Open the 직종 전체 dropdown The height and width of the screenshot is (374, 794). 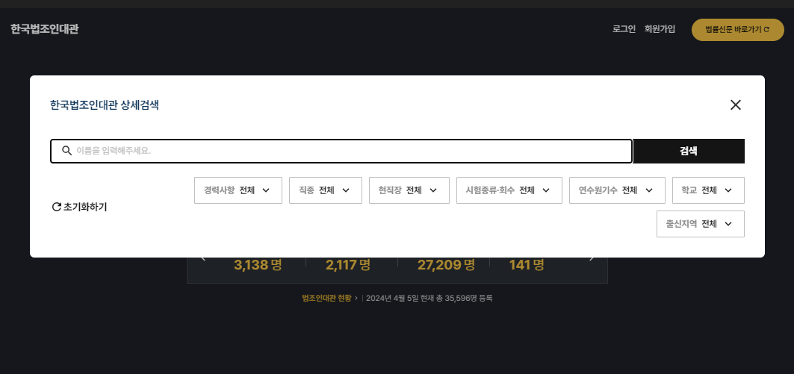point(326,190)
